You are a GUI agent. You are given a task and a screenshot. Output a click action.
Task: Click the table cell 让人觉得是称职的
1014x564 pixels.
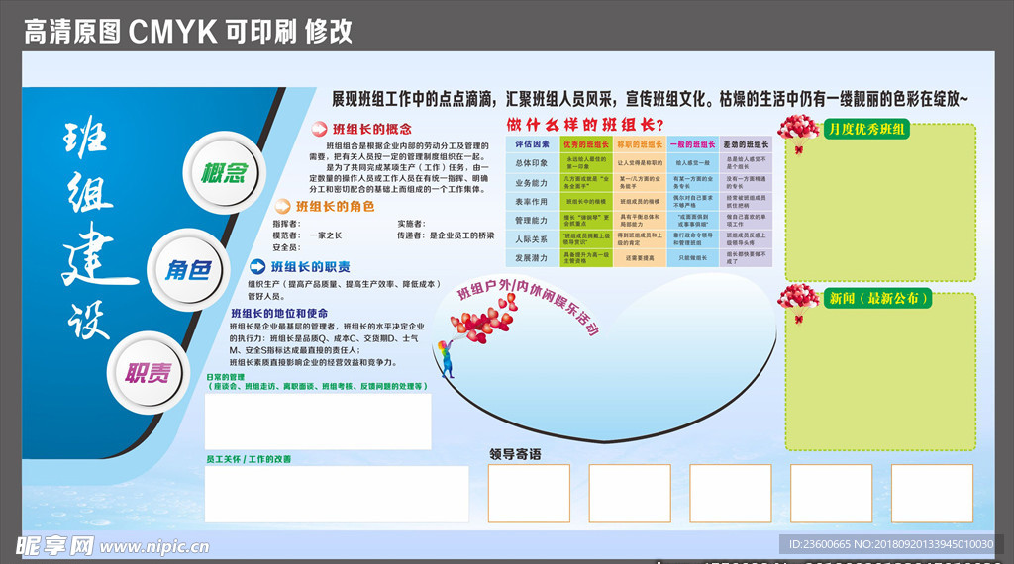point(639,163)
